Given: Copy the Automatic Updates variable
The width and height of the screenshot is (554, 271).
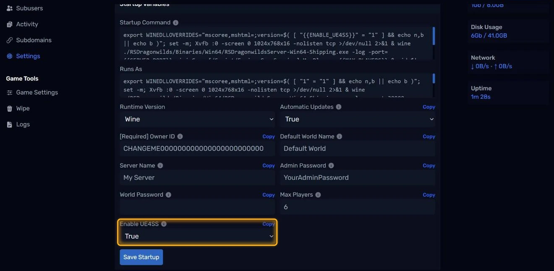Looking at the screenshot, I should point(429,107).
